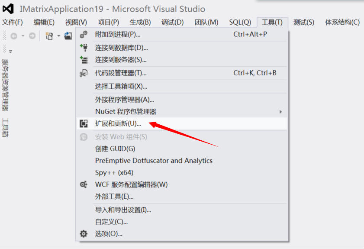Click the 连接到数据库 plug icon
Image resolution: width=364 pixels, height=249 pixels.
click(x=84, y=47)
